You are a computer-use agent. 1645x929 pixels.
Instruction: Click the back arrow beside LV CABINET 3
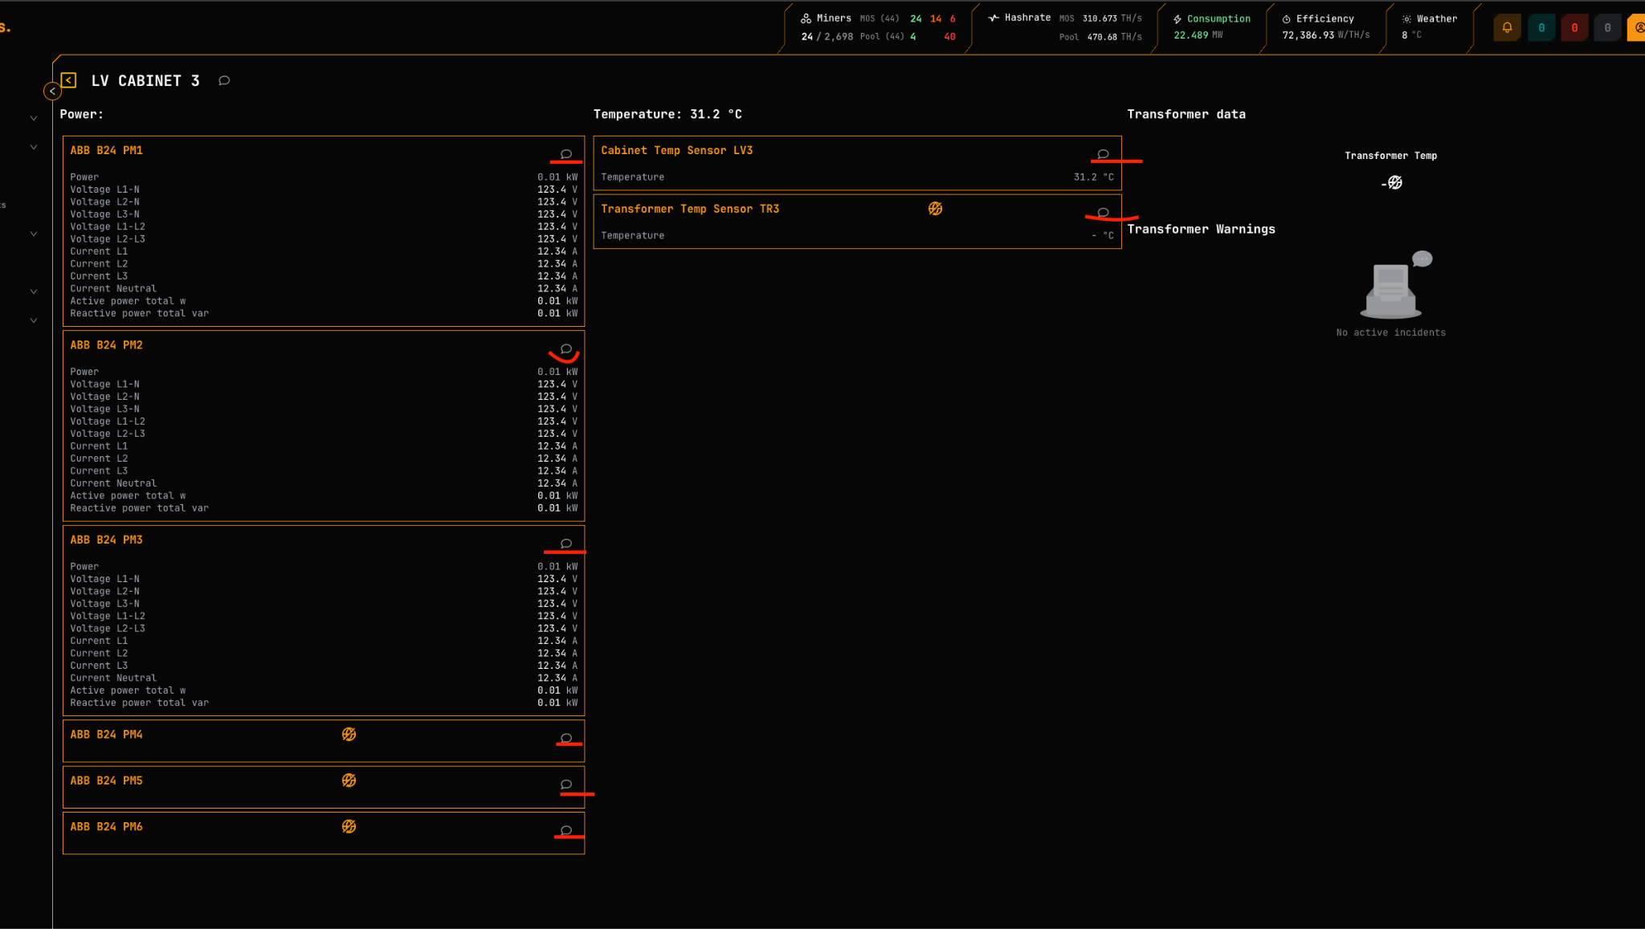[68, 80]
